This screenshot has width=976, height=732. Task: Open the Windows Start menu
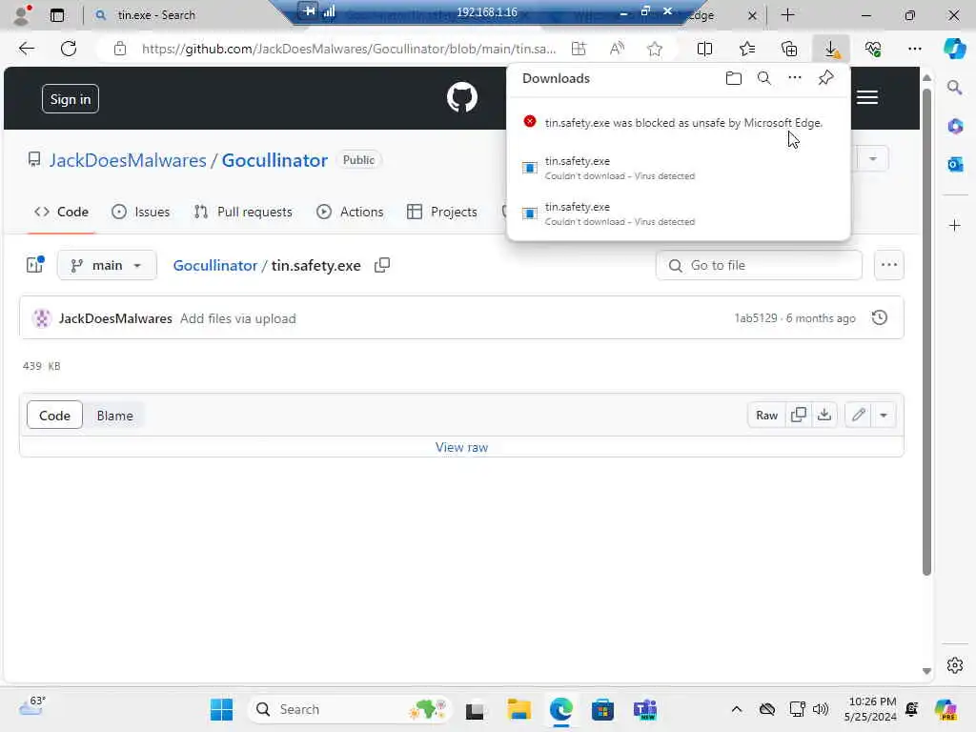click(221, 709)
